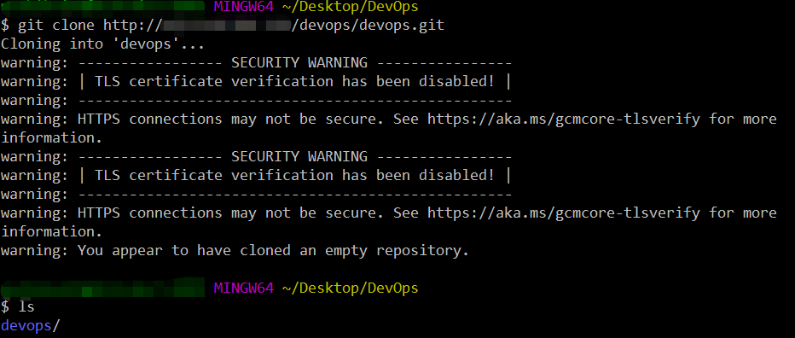Viewport: 795px width, 338px height.
Task: Click the second SECURITY WARNING heading
Action: pos(299,157)
